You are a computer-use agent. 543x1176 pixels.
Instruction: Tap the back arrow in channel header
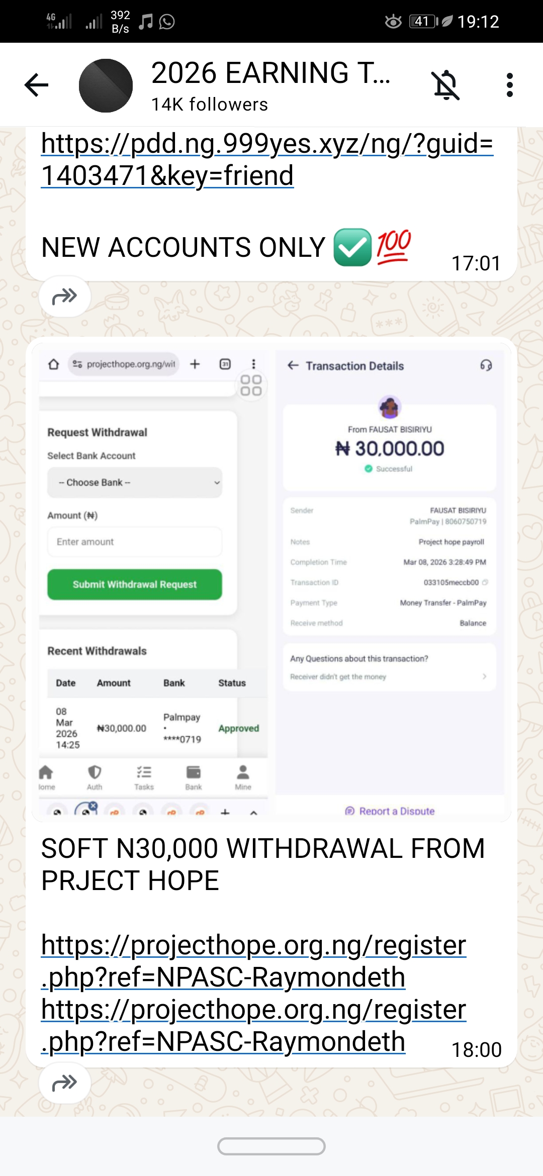click(x=36, y=84)
